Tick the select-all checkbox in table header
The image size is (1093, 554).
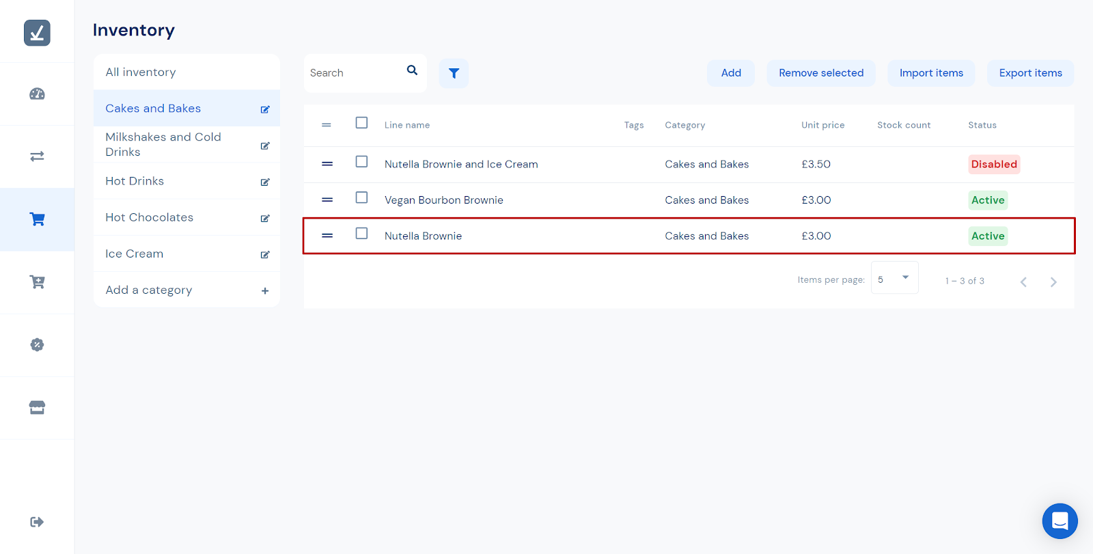(361, 123)
